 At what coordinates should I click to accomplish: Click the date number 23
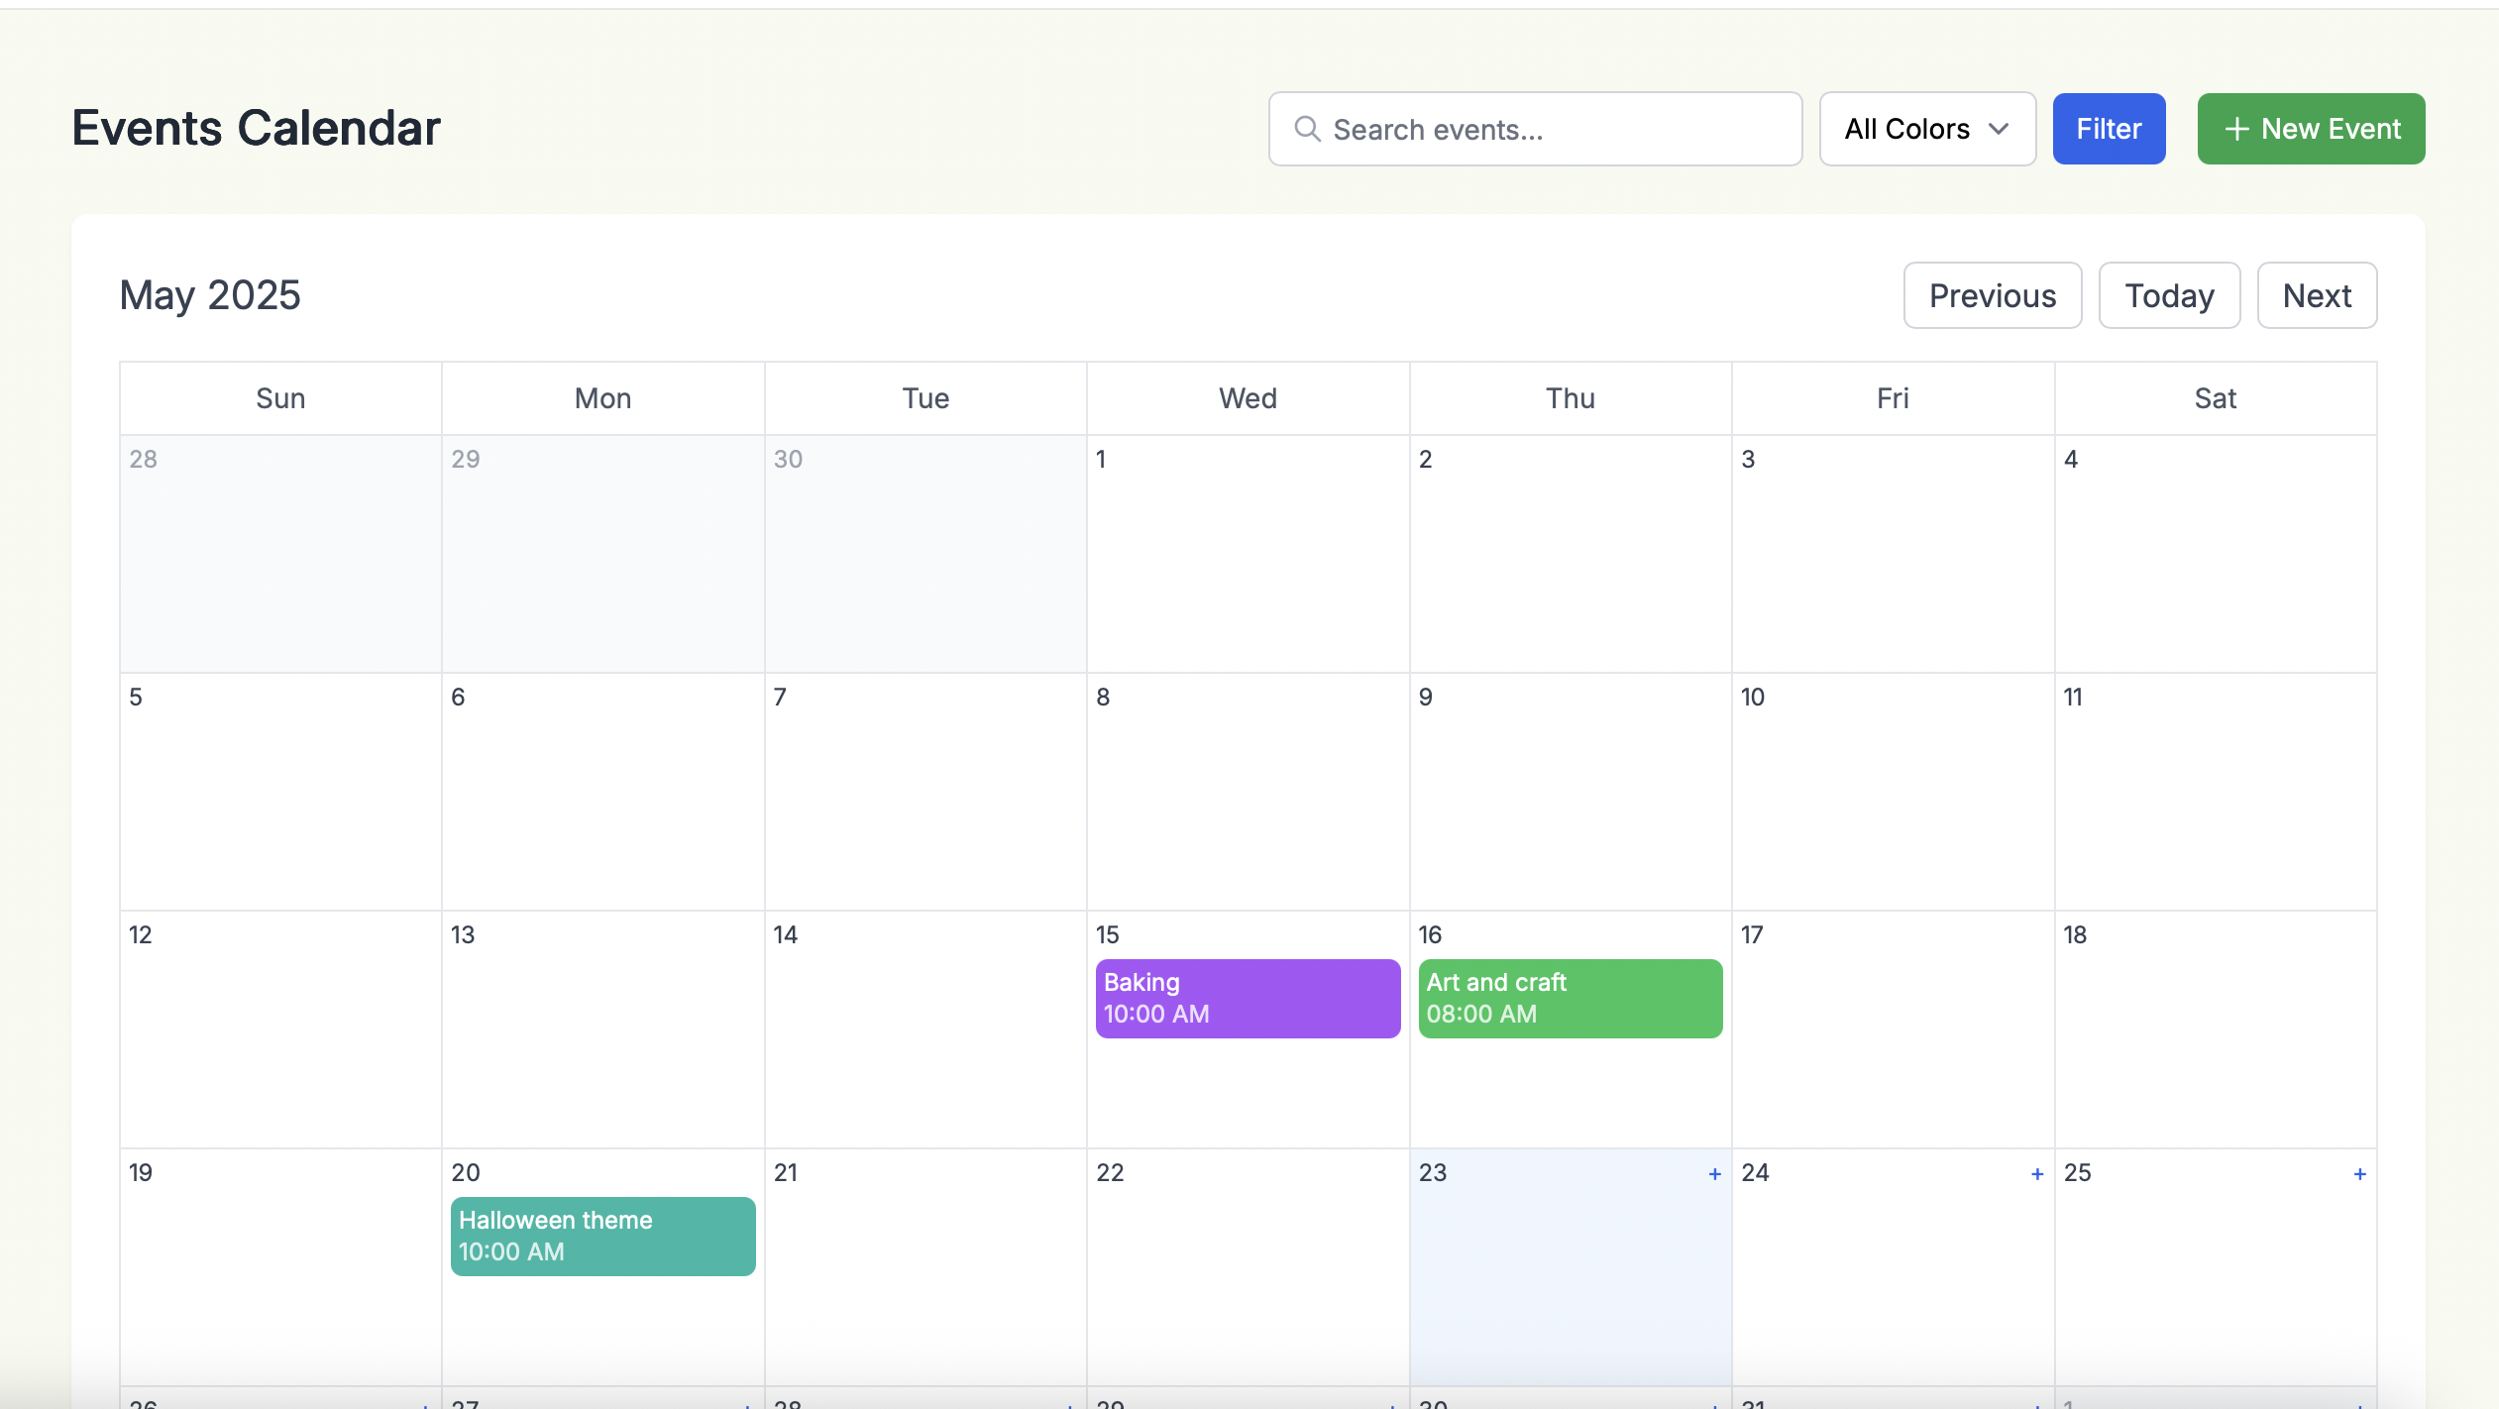click(x=1433, y=1172)
